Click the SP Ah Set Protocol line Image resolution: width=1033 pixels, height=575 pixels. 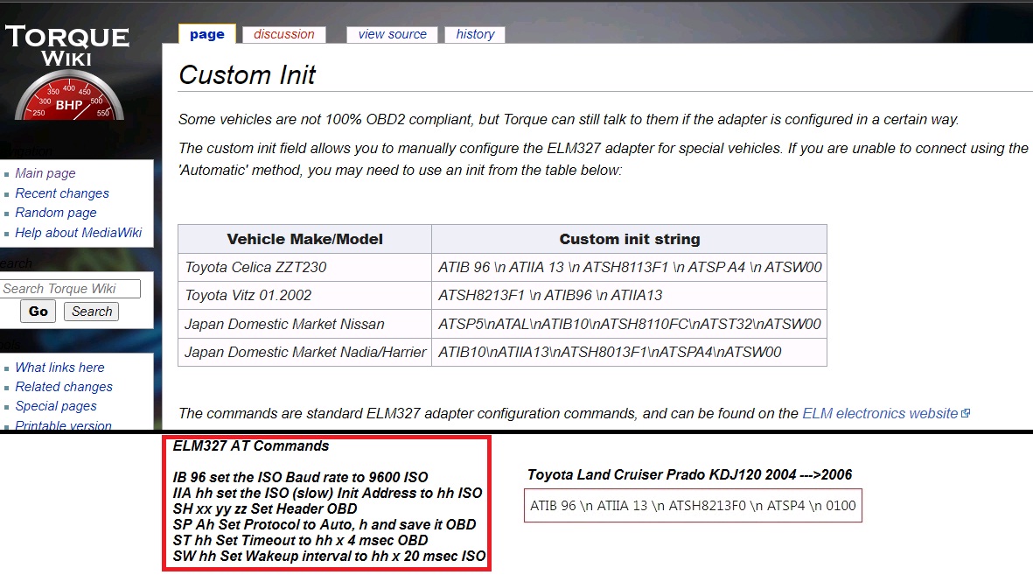(x=325, y=525)
